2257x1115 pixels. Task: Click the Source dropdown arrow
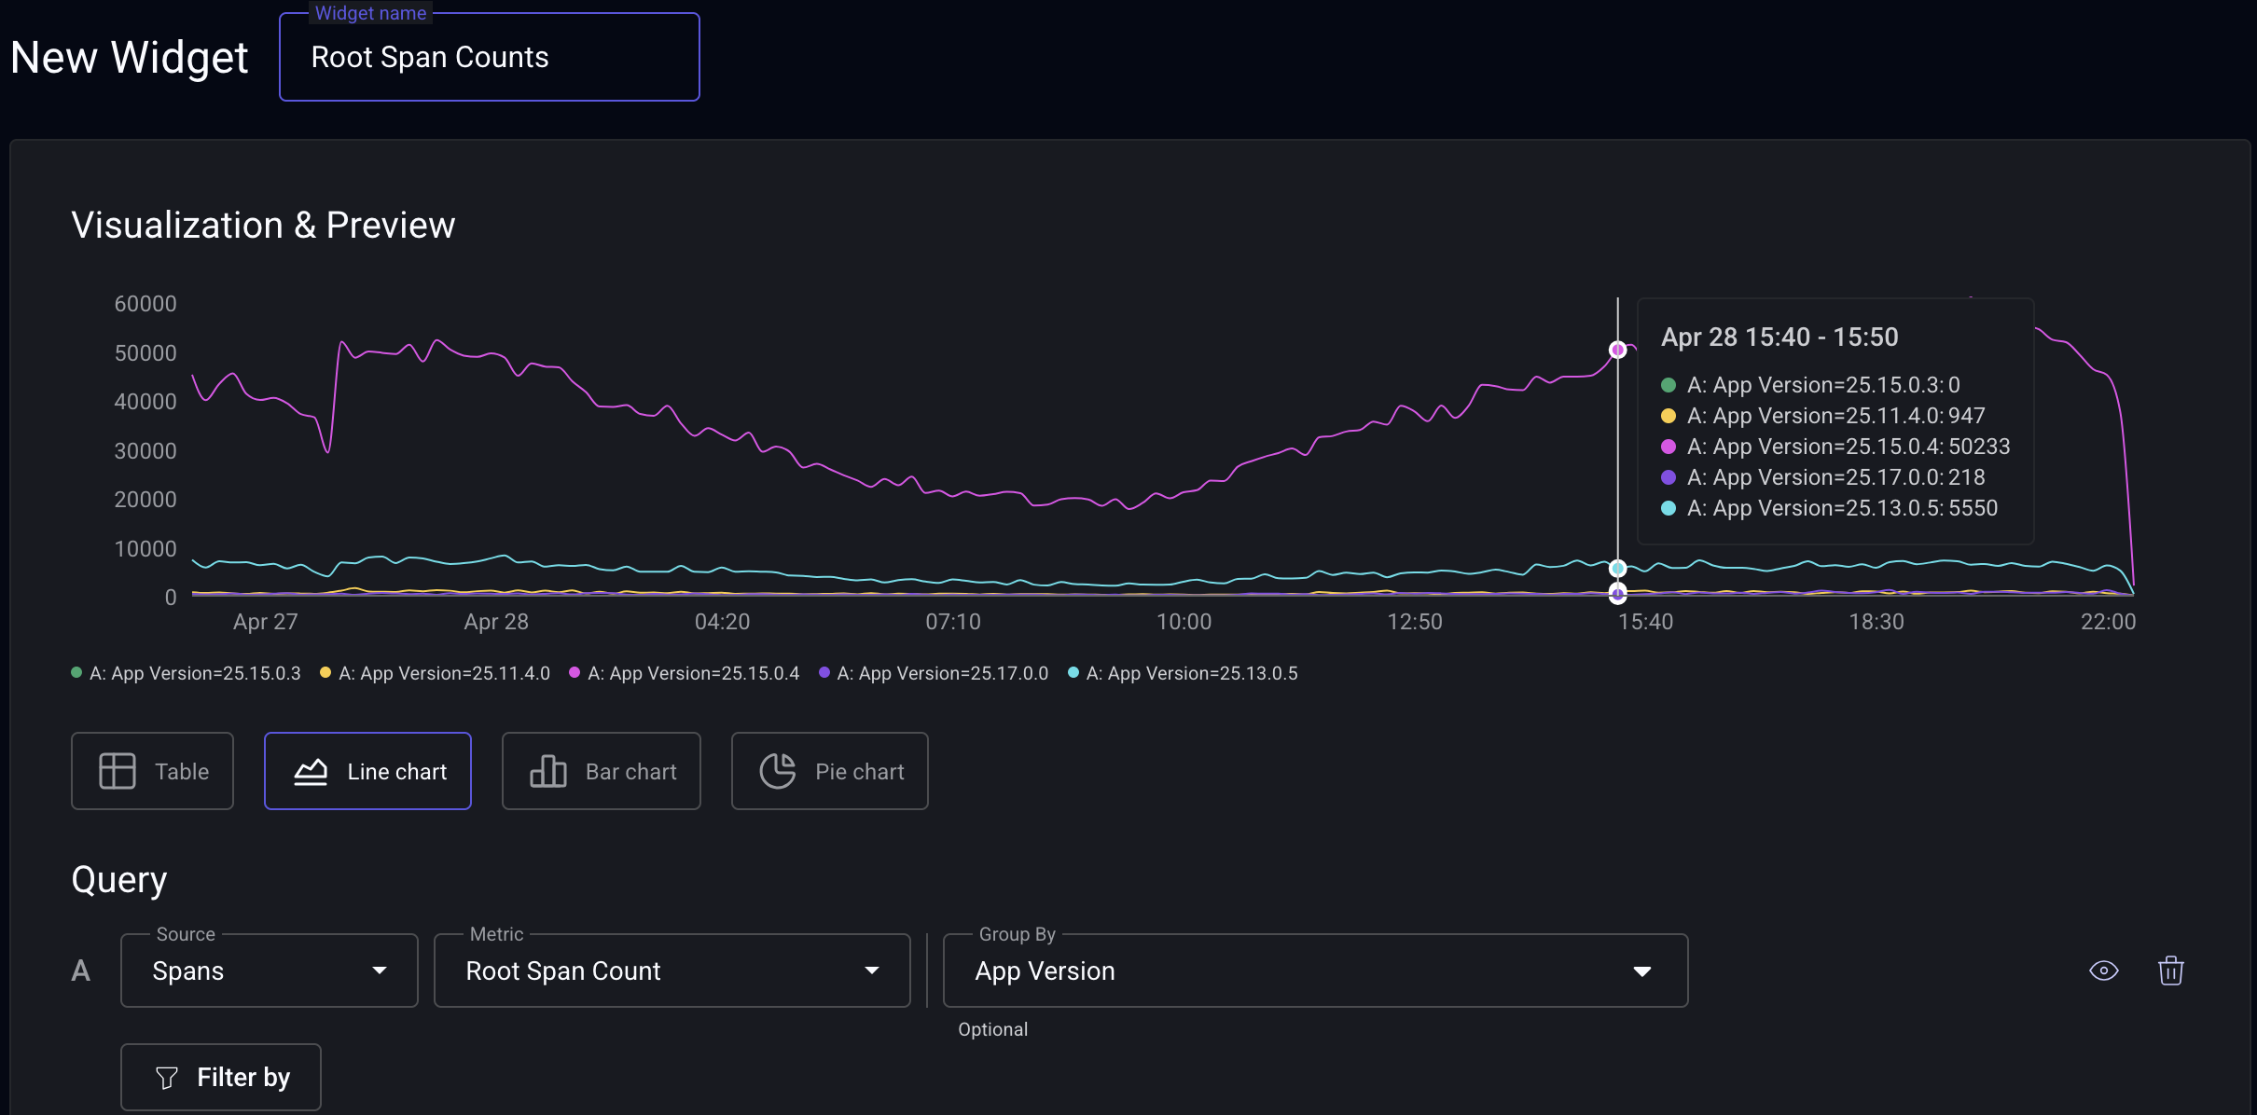click(380, 970)
